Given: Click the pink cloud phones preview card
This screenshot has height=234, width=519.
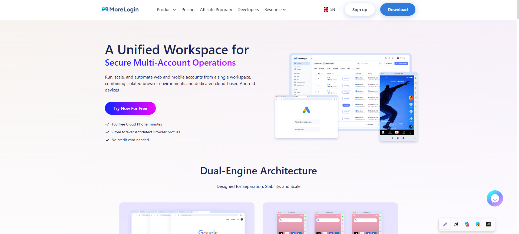Looking at the screenshot, I should coord(330,218).
